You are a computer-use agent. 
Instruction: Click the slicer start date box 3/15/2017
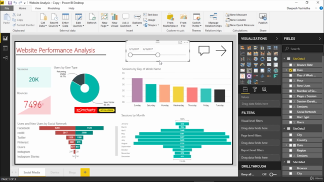134,49
